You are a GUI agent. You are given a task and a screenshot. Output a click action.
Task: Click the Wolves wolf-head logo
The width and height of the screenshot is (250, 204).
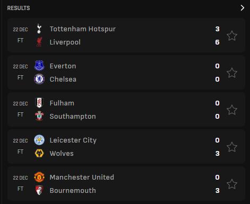tap(39, 153)
